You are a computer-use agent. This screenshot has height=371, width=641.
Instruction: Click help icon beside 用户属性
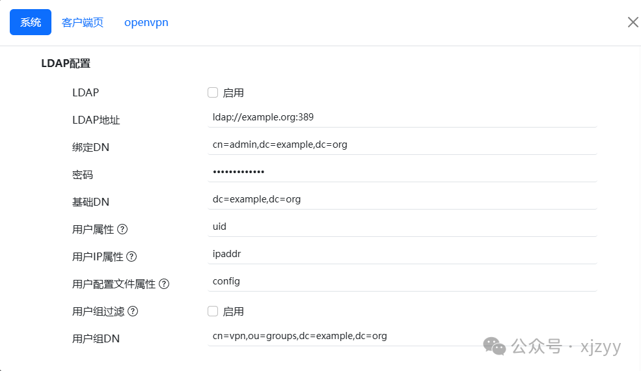[122, 229]
